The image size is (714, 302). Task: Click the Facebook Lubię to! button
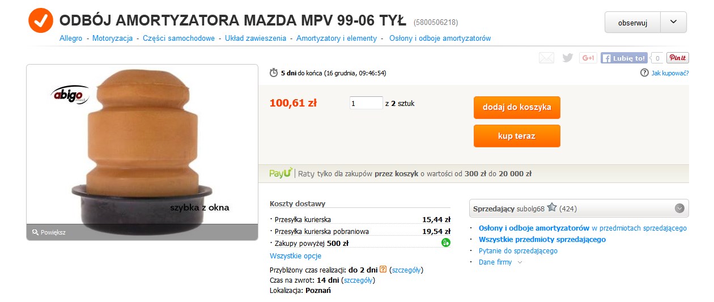point(624,58)
